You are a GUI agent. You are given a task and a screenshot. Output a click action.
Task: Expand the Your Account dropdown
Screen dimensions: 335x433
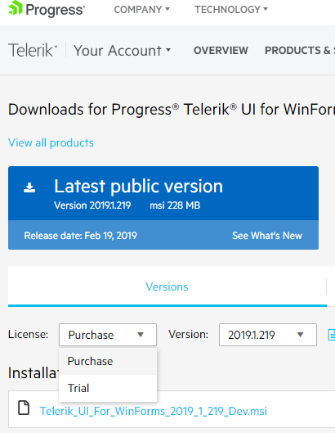click(x=122, y=51)
